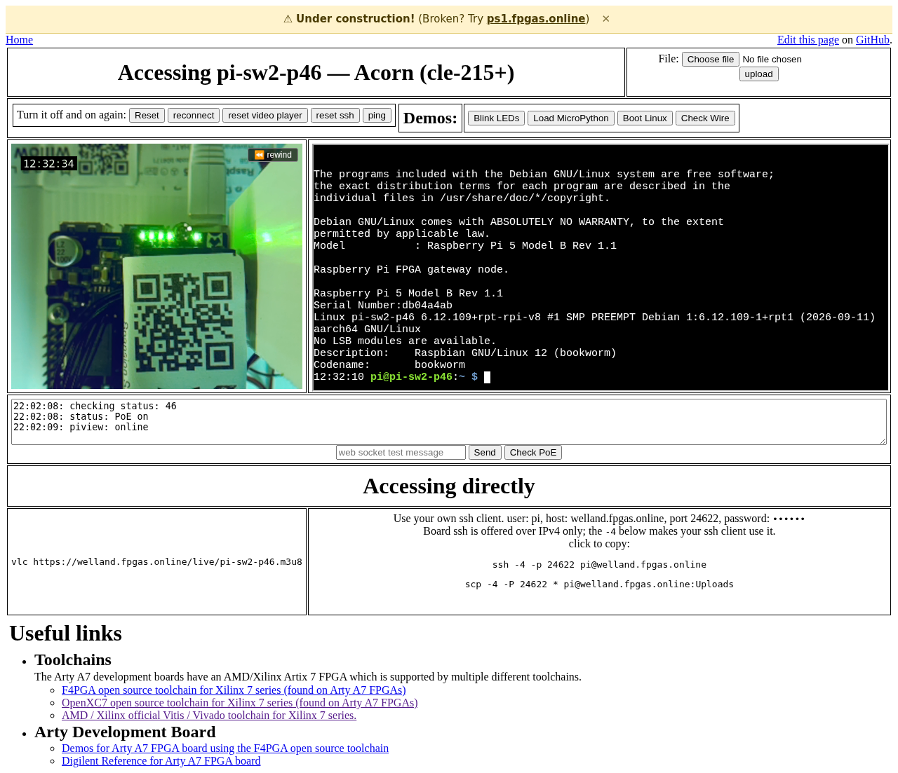This screenshot has width=898, height=773.
Task: Focus the web socket test message field
Action: (401, 453)
